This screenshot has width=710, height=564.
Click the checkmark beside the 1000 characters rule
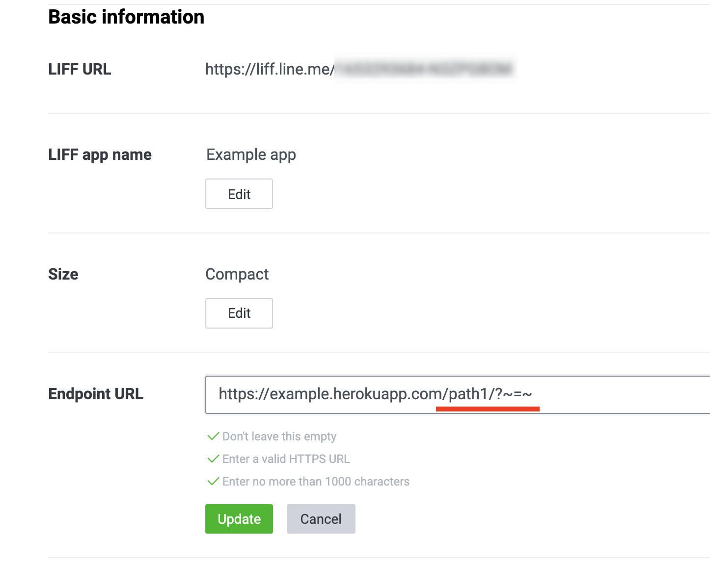tap(213, 482)
